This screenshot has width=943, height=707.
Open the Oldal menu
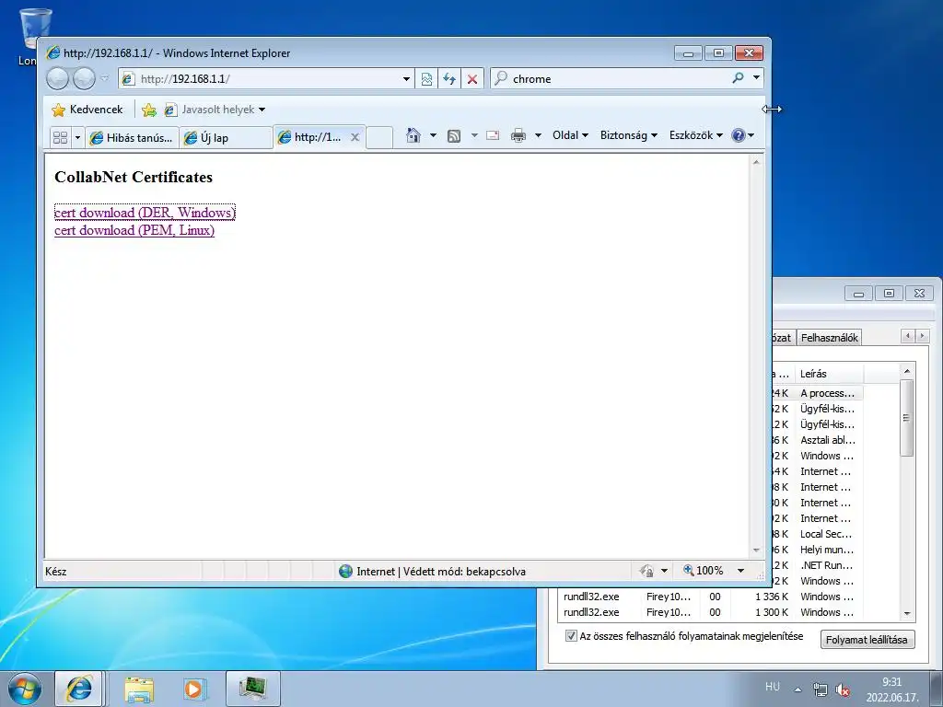570,135
